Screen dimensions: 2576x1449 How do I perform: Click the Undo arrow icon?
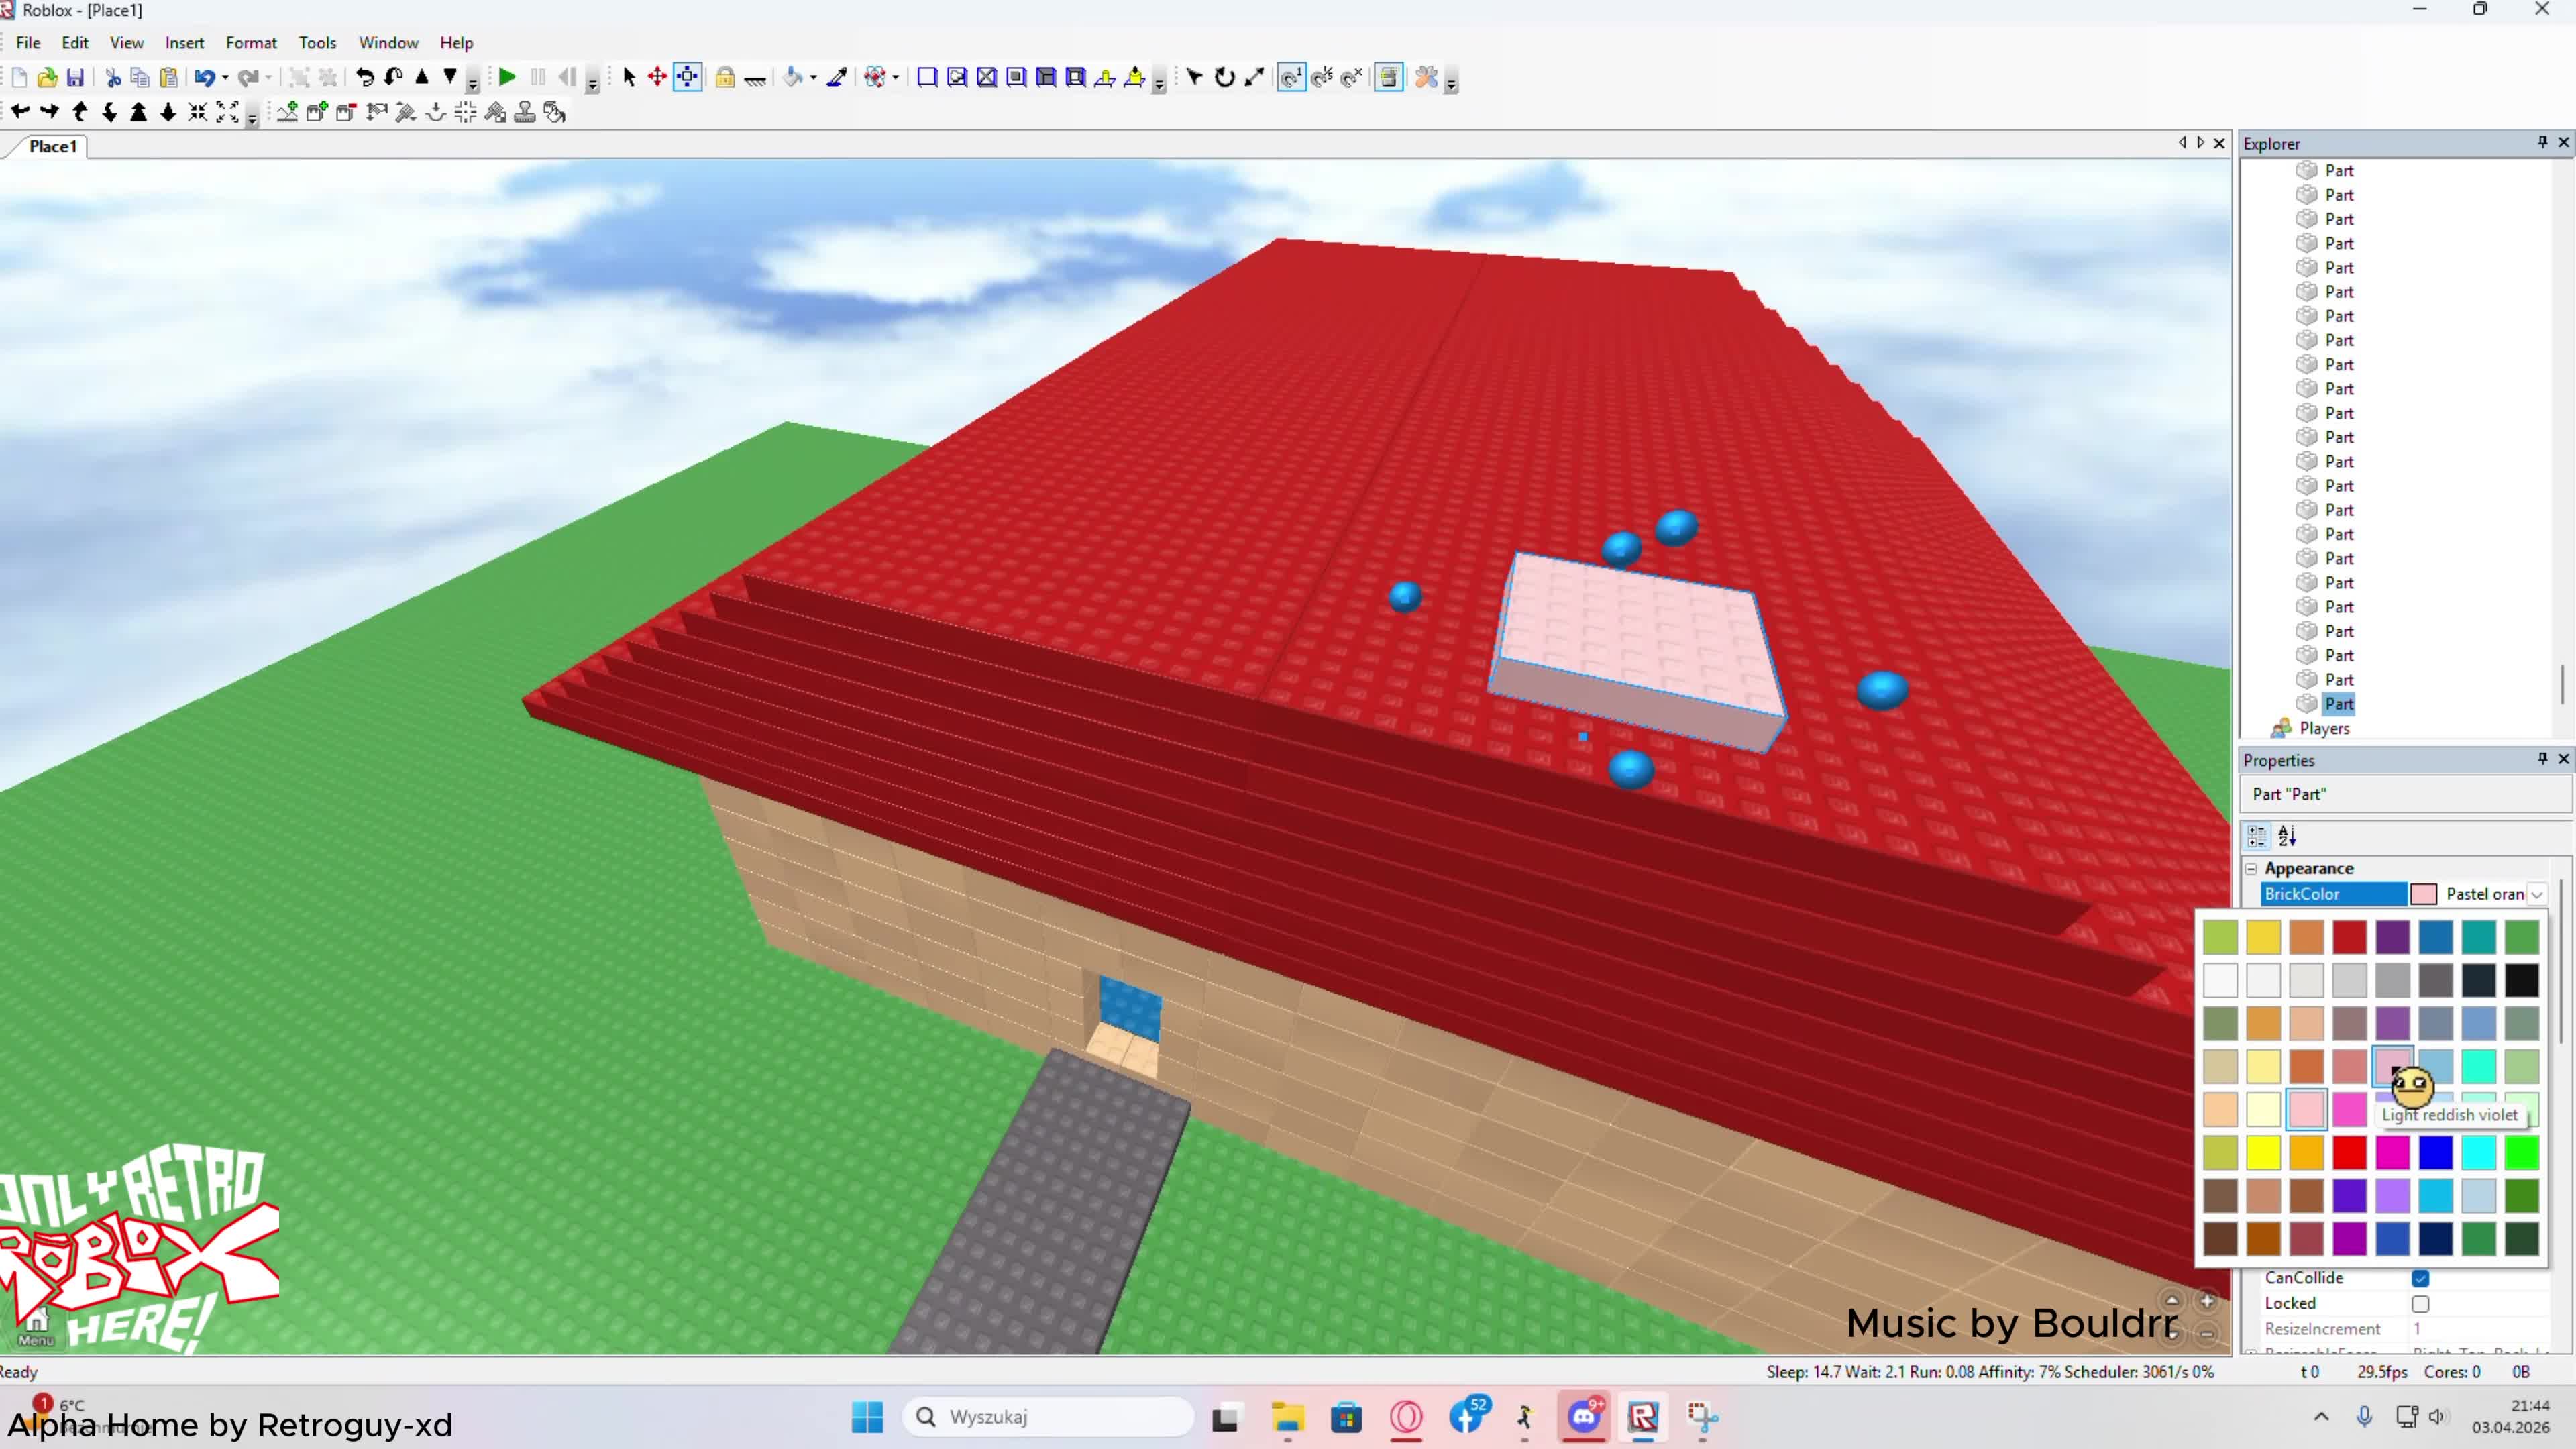tap(205, 77)
